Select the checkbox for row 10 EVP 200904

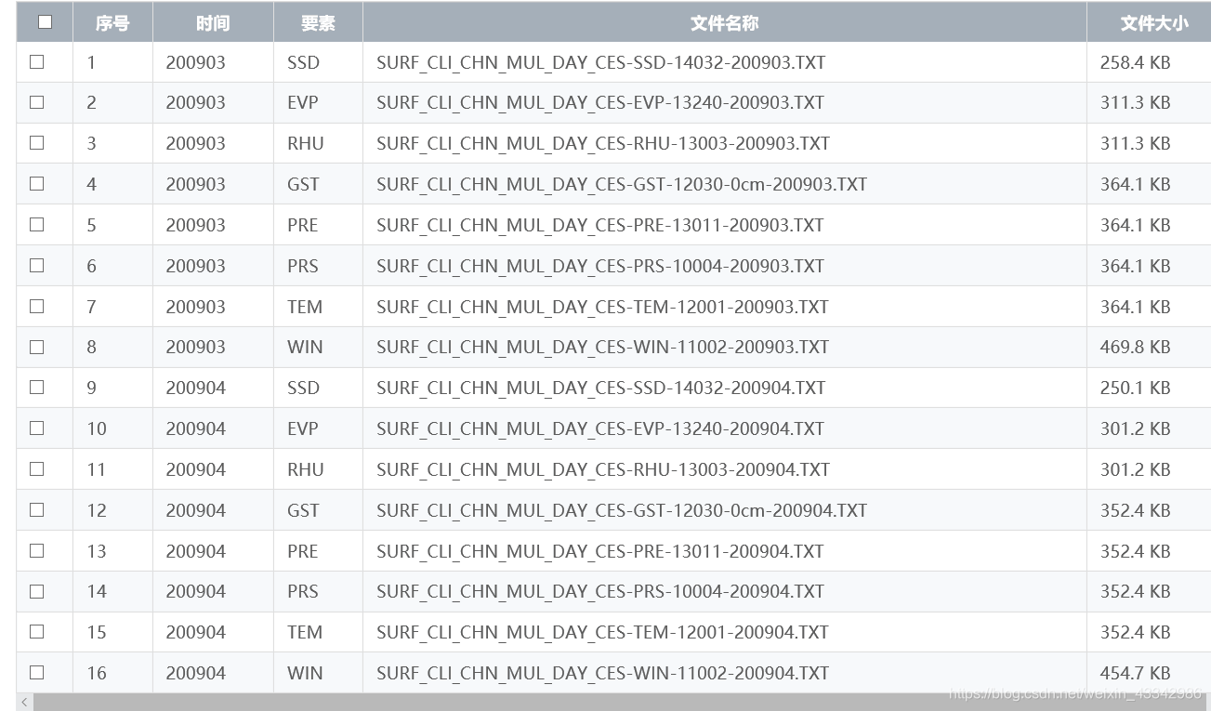click(x=37, y=428)
